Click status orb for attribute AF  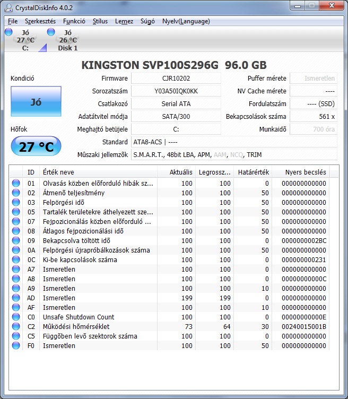click(x=16, y=307)
